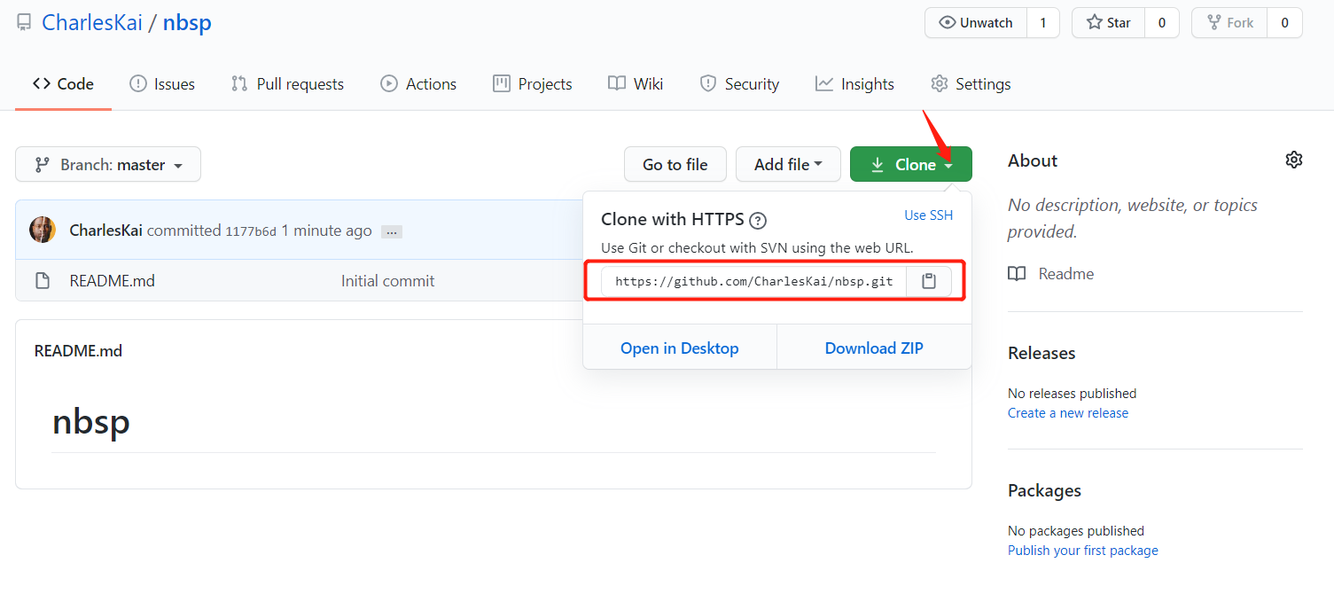This screenshot has width=1334, height=602.
Task: Open commit hash 1177b6d
Action: (x=251, y=231)
